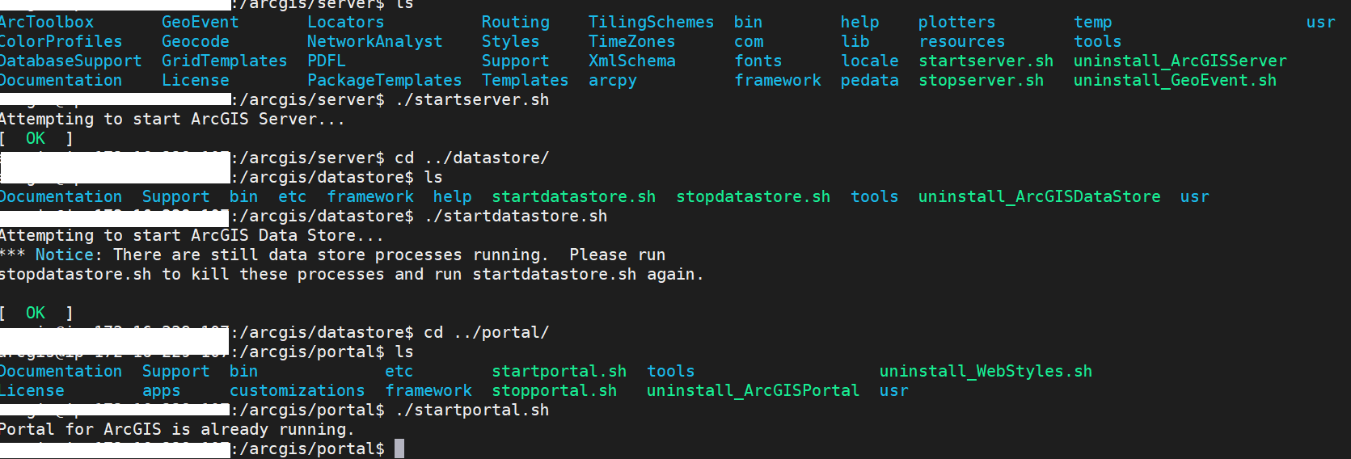This screenshot has height=459, width=1351.
Task: Select the TilingSchemes directory name
Action: (x=652, y=22)
